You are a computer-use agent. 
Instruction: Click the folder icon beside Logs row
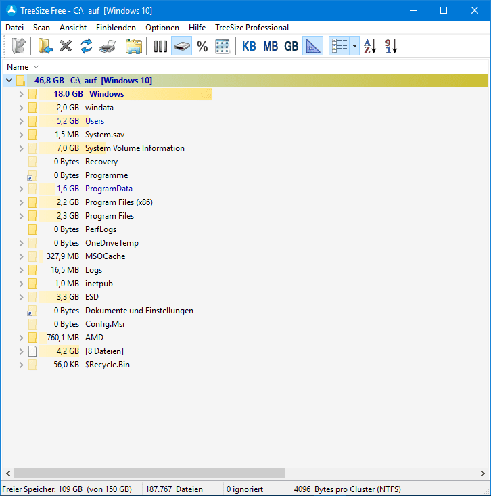pyautogui.click(x=32, y=270)
